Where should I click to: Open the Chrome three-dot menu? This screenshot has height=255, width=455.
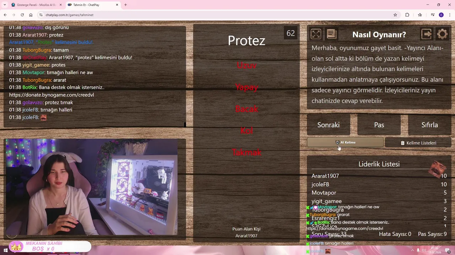pos(450,15)
